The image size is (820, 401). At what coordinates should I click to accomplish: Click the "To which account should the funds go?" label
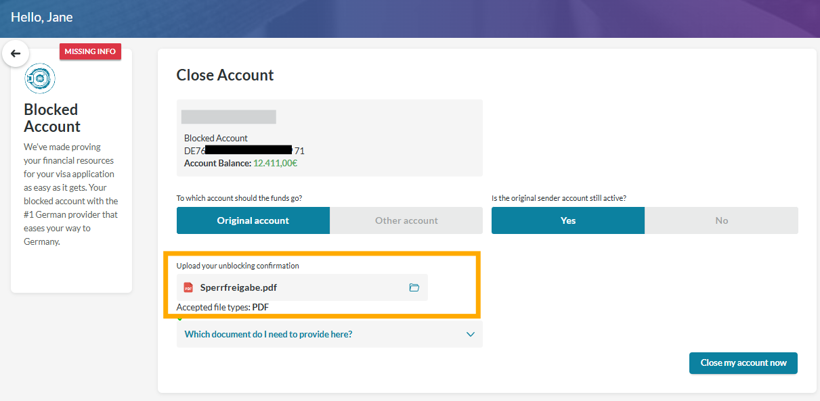click(239, 199)
